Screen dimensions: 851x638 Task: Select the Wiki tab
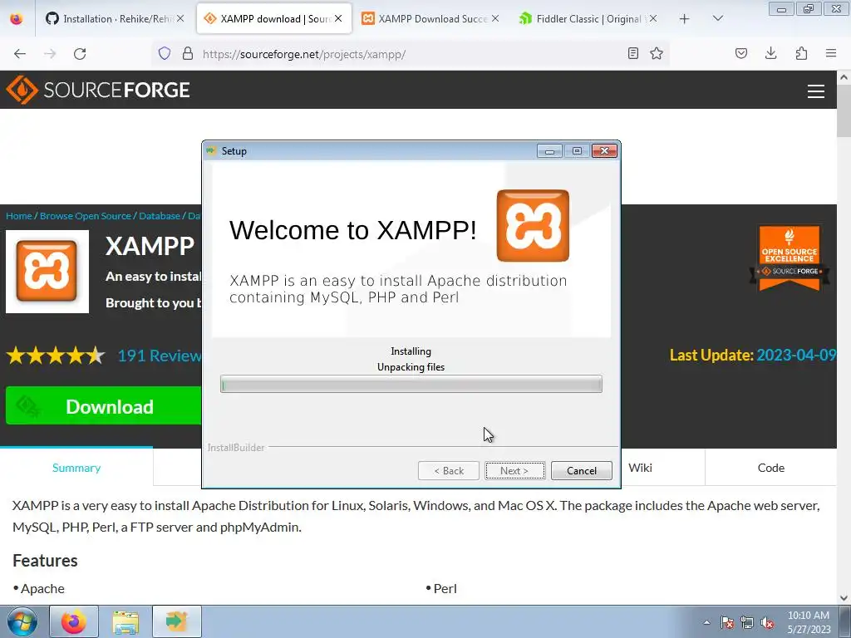pos(641,469)
